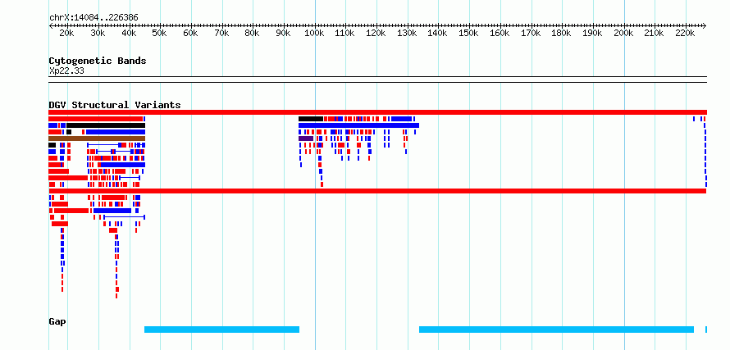Viewport: 730px width, 350px height.
Task: Select the black variant bar starting at 95k
Action: (311, 119)
